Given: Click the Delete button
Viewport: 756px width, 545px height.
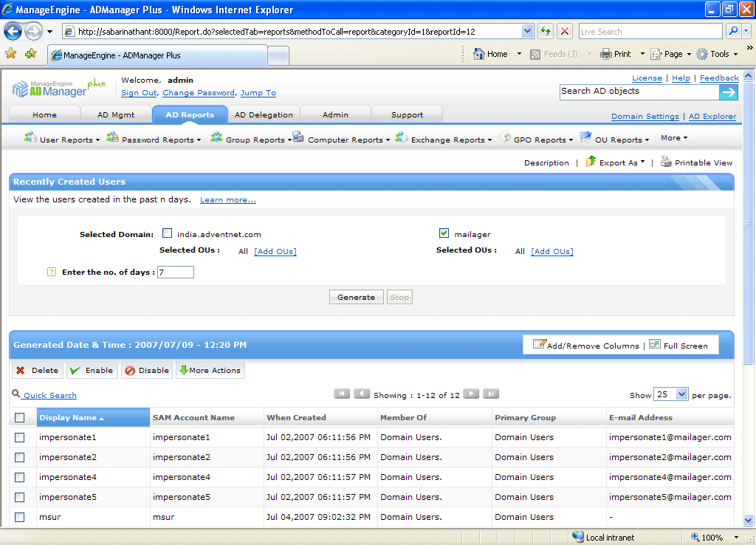Looking at the screenshot, I should [38, 371].
